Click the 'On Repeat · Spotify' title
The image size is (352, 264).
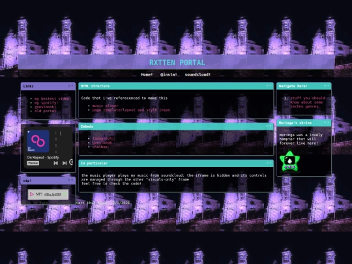43,157
